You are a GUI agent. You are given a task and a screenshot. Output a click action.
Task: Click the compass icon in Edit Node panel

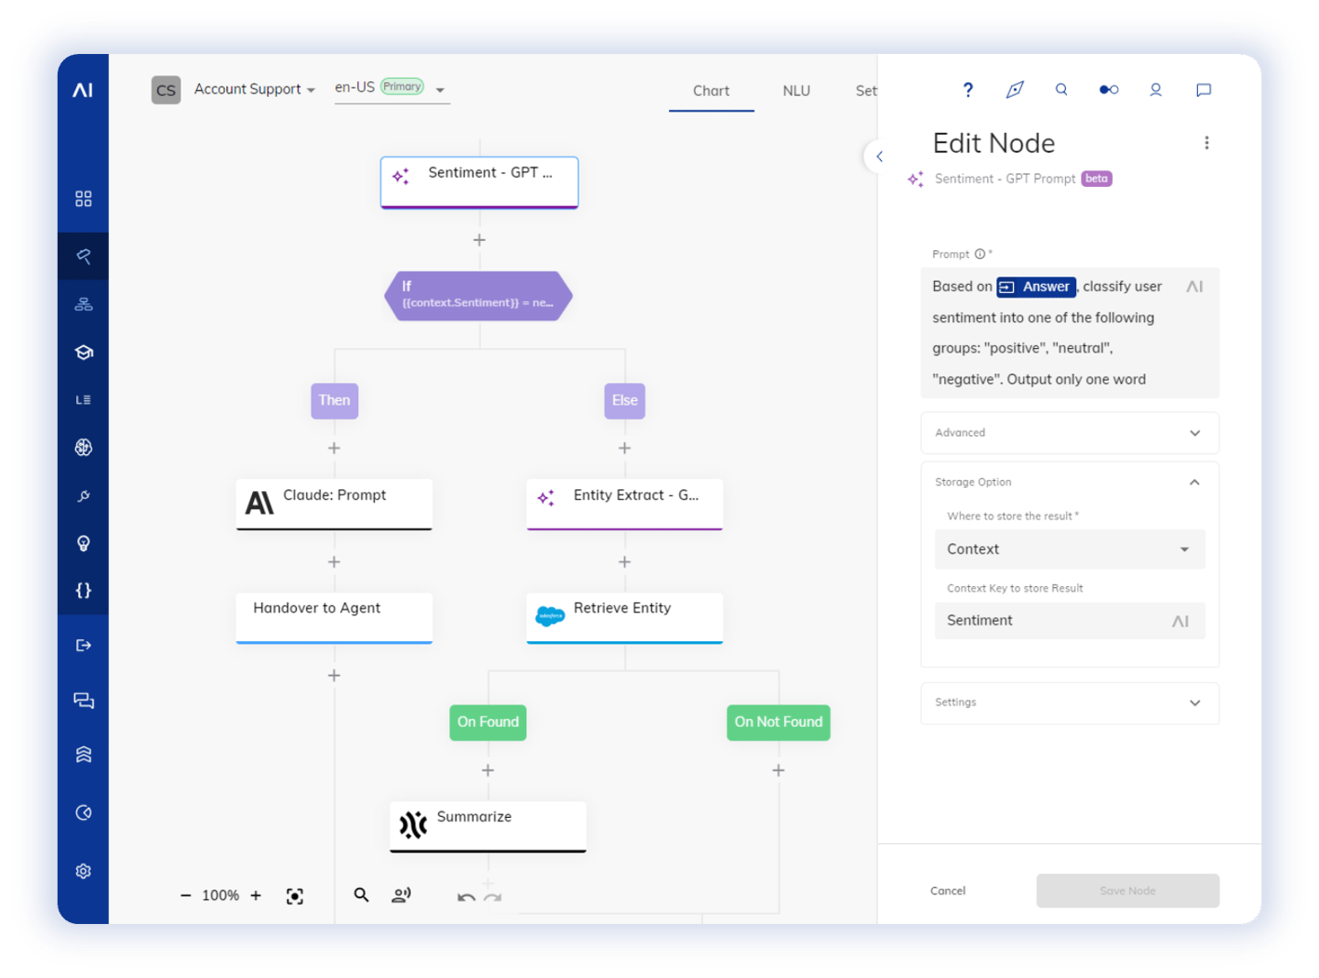point(1014,89)
